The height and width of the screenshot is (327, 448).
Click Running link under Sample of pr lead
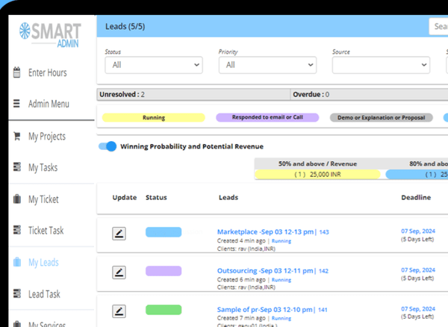[x=281, y=319]
